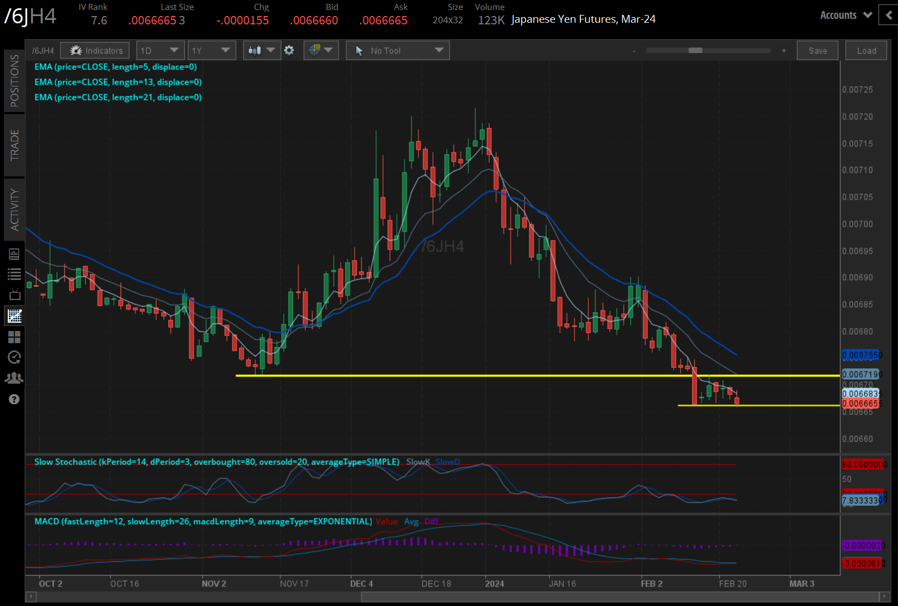Open the Accounts dropdown
The height and width of the screenshot is (606, 898).
pos(844,15)
